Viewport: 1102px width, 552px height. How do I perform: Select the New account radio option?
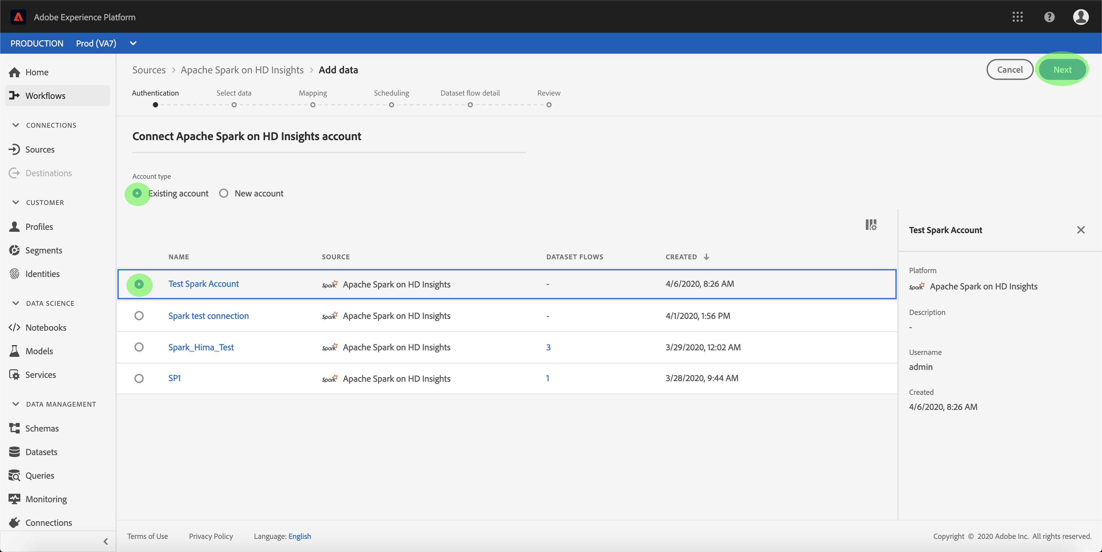[x=224, y=193]
